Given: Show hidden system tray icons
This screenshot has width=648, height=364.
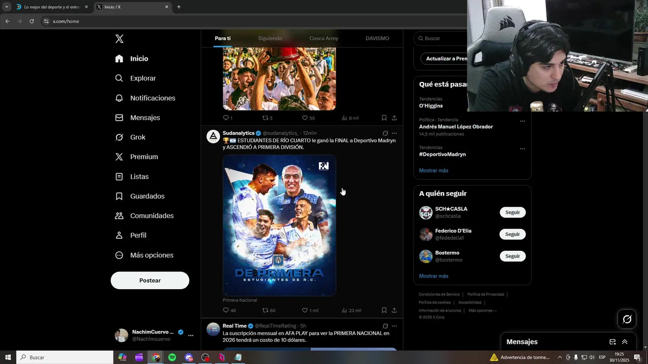Looking at the screenshot, I should click(x=559, y=357).
